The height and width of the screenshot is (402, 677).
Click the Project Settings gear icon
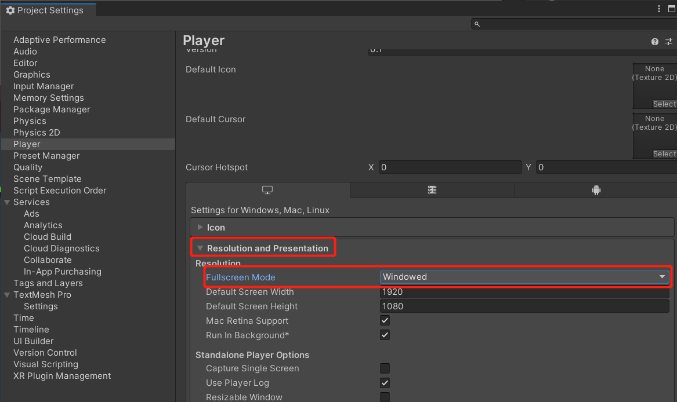click(10, 10)
